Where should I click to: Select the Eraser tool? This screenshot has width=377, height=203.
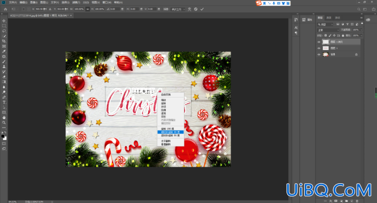coord(4,77)
